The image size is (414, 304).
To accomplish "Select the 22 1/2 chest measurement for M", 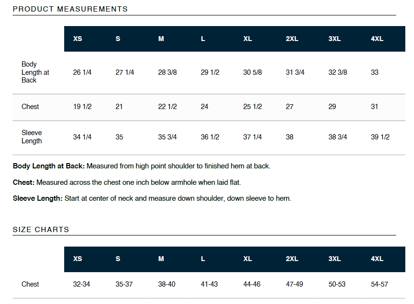I will click(167, 107).
